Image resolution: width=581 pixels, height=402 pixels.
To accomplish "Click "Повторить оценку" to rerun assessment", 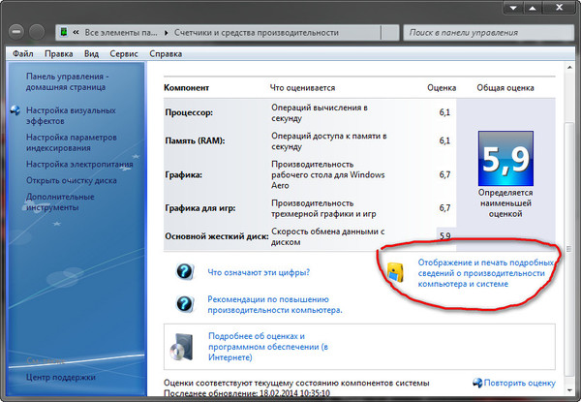I will [520, 384].
